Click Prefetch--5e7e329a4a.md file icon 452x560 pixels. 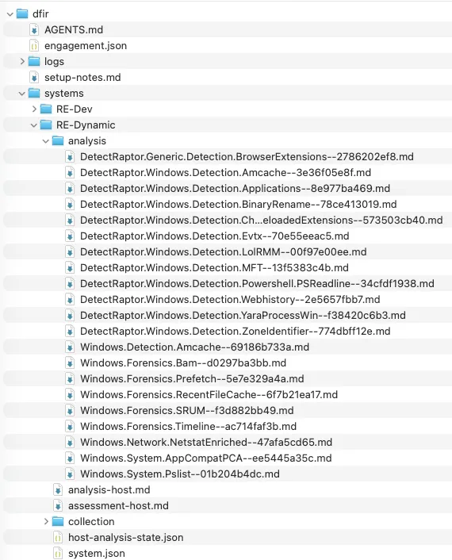(70, 379)
